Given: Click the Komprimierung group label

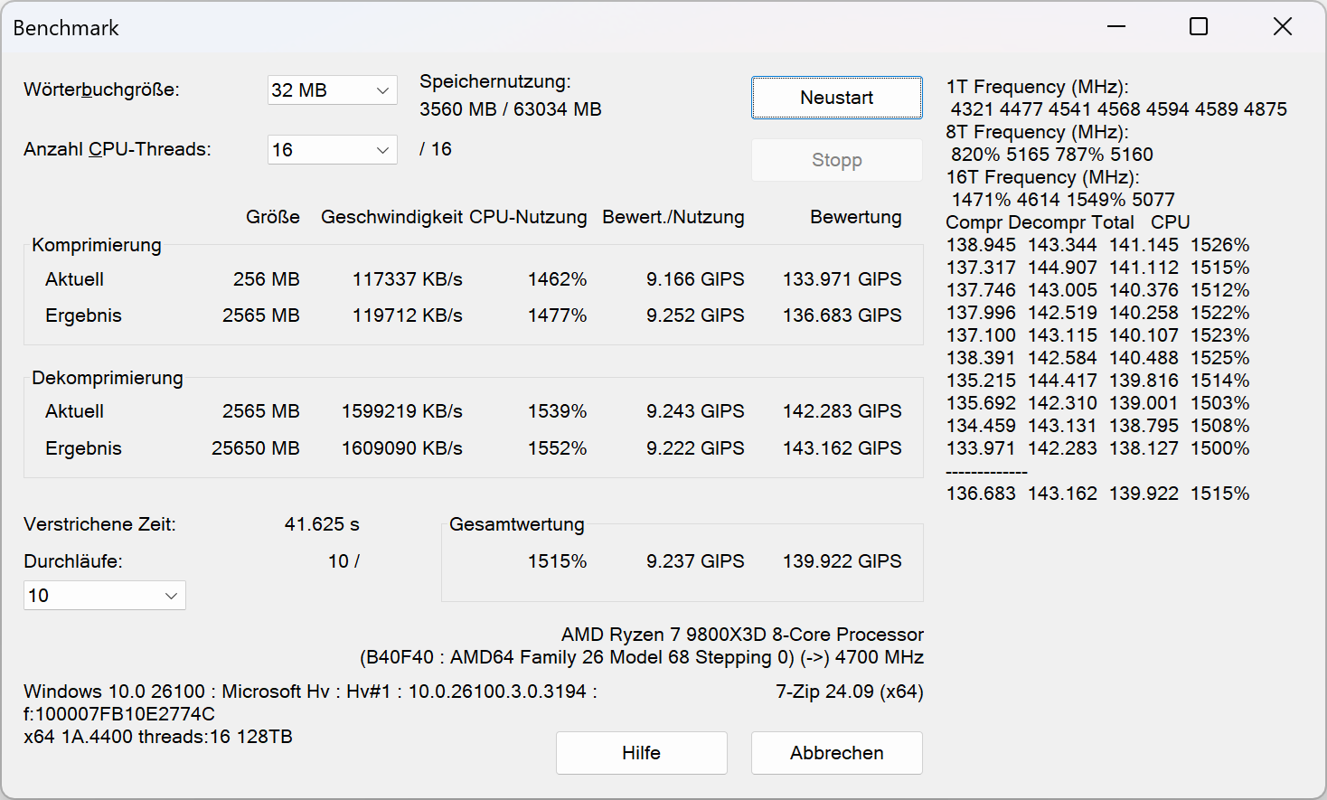Looking at the screenshot, I should pos(97,245).
